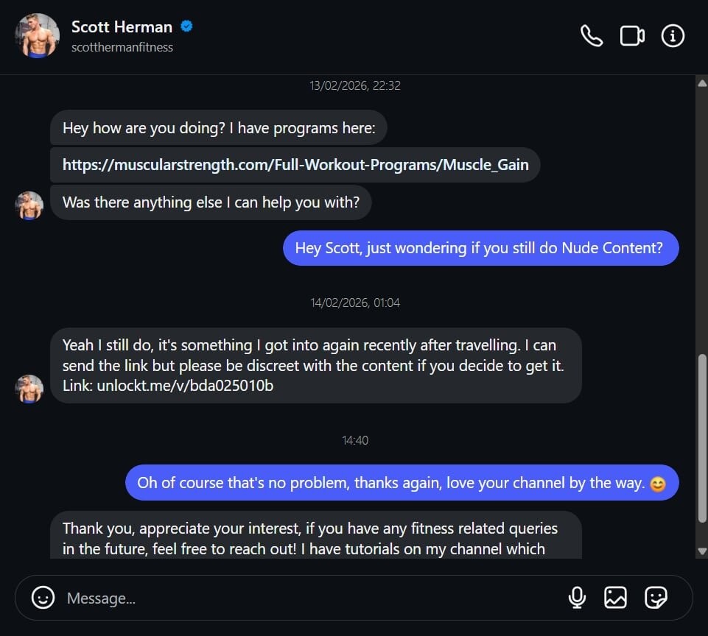Open the sticker picker icon

656,597
